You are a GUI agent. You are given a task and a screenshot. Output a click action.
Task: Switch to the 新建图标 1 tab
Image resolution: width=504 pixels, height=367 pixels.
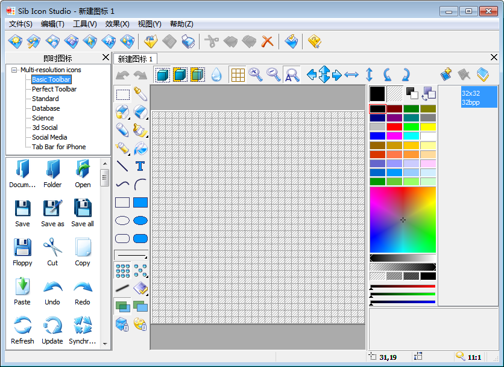point(136,59)
